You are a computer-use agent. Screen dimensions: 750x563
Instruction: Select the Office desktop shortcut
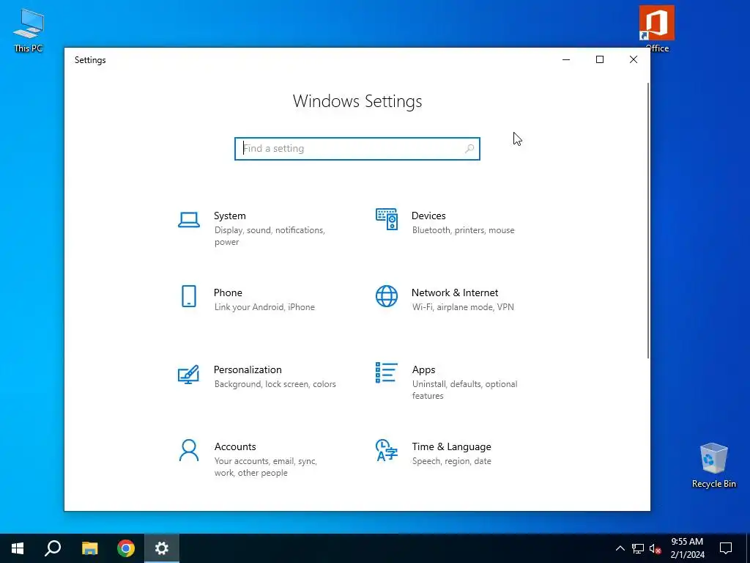point(657,29)
